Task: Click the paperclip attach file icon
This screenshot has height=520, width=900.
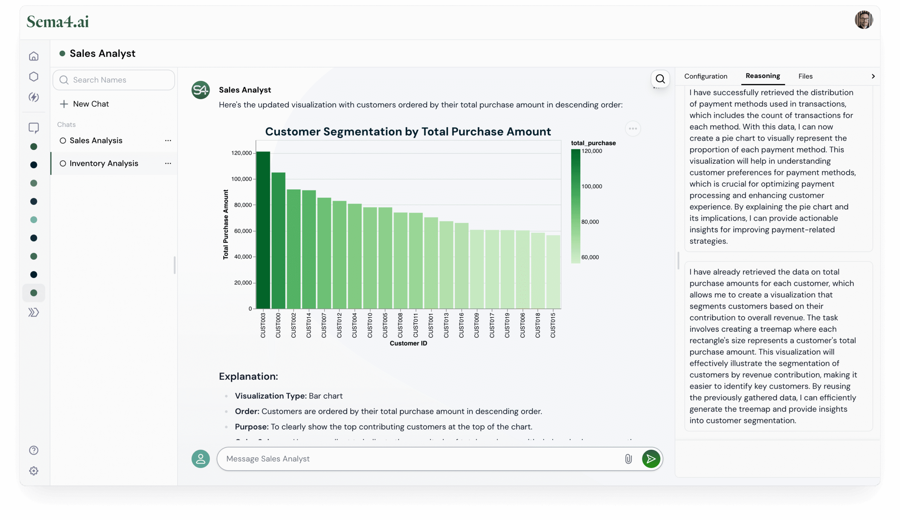Action: (x=628, y=459)
